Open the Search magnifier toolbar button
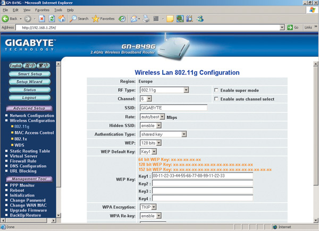 (x=79, y=19)
